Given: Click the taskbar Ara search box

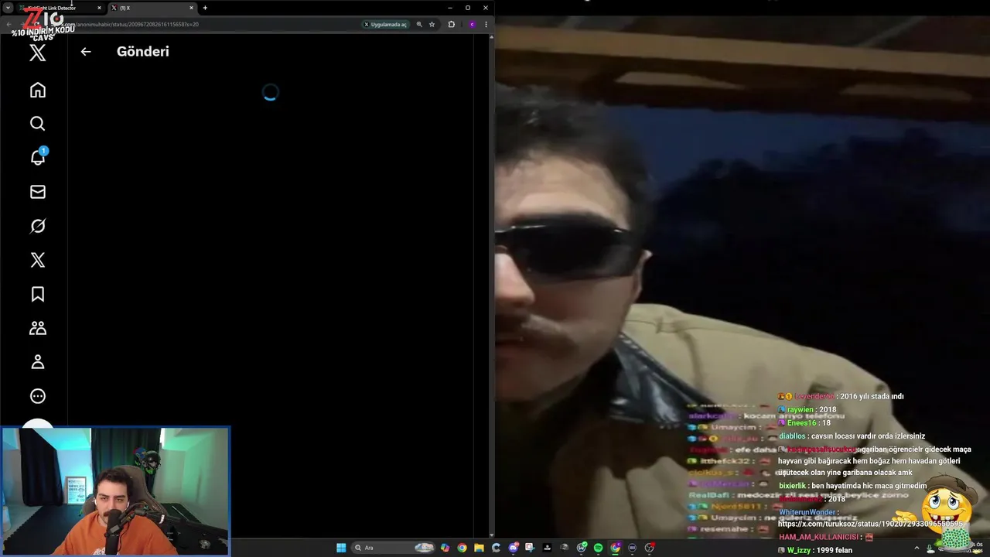Looking at the screenshot, I should click(x=393, y=548).
